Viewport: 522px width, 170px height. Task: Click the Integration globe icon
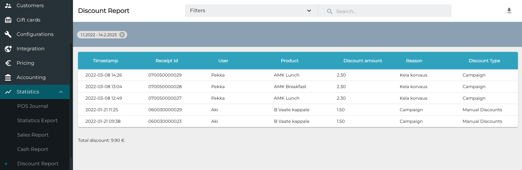coord(8,49)
